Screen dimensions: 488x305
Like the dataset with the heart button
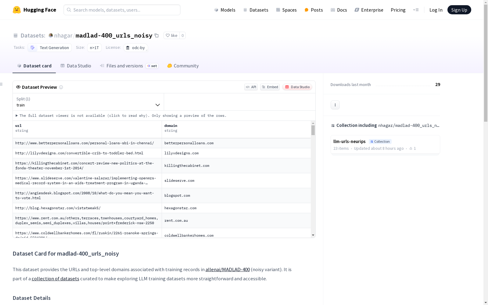click(171, 35)
